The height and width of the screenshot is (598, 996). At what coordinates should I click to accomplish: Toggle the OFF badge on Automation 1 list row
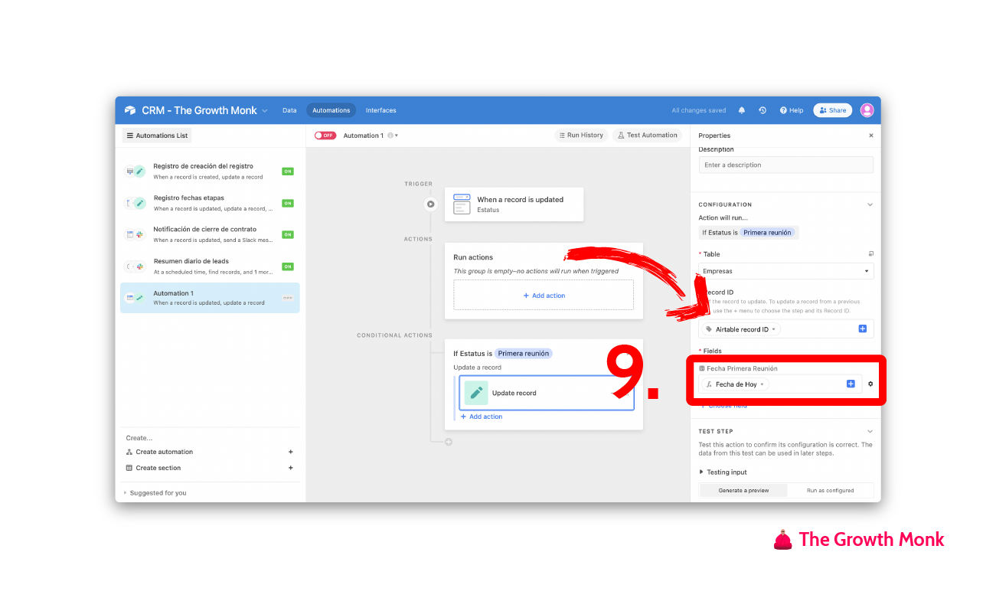point(288,298)
